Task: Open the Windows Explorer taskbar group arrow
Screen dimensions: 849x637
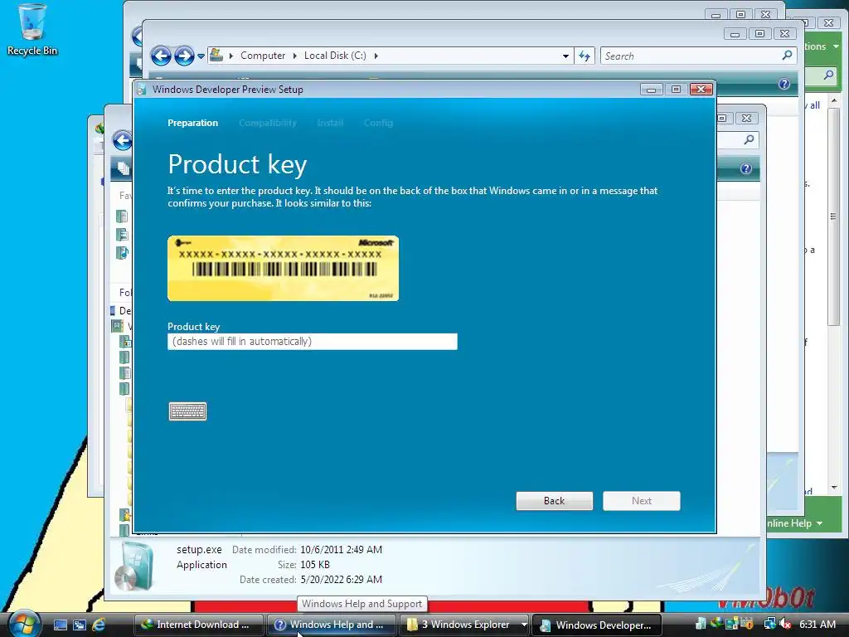Action: click(524, 625)
